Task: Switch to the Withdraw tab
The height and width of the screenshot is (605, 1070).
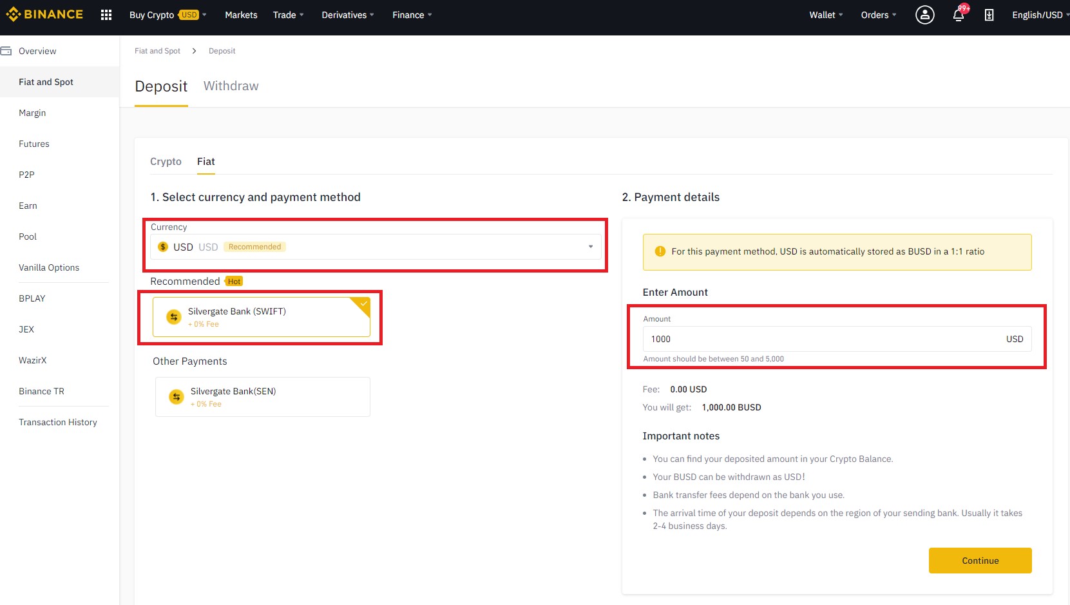Action: pos(231,86)
